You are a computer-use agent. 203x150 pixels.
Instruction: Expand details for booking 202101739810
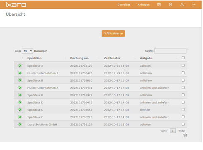point(20,80)
